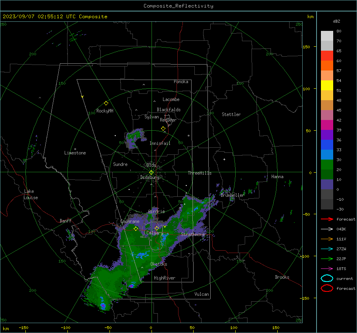357x333 pixels.
Task: Click the Lacombe city label
Action: 171,99
